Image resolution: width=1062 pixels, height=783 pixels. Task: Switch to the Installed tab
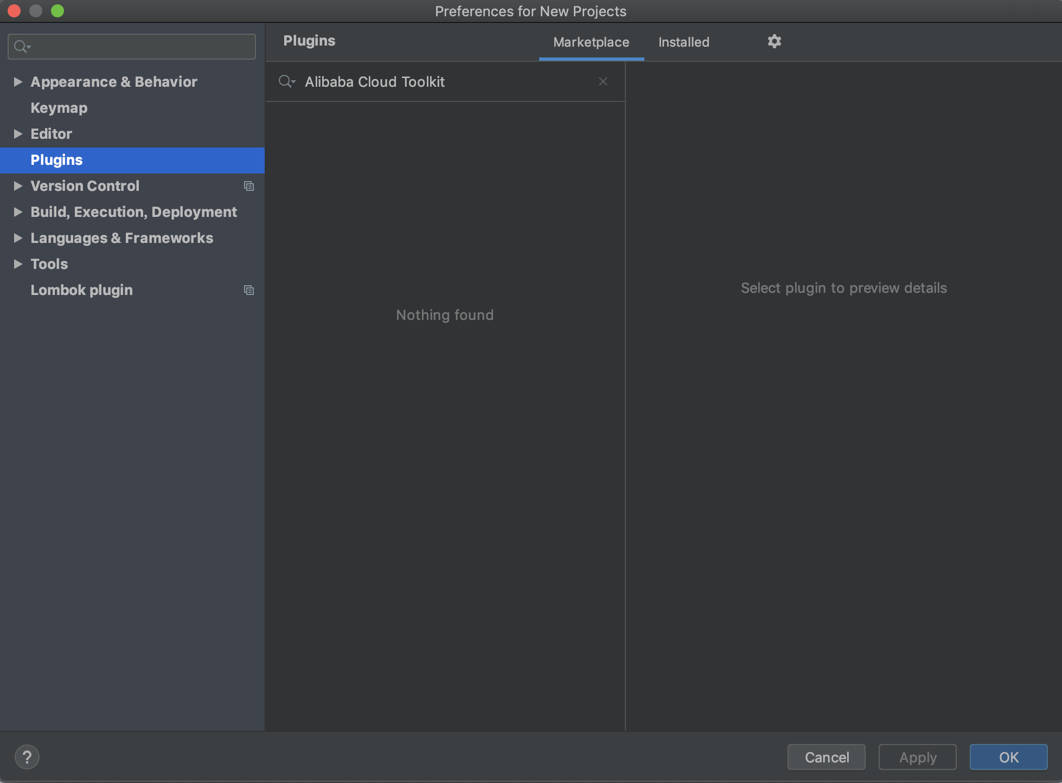pyautogui.click(x=683, y=40)
